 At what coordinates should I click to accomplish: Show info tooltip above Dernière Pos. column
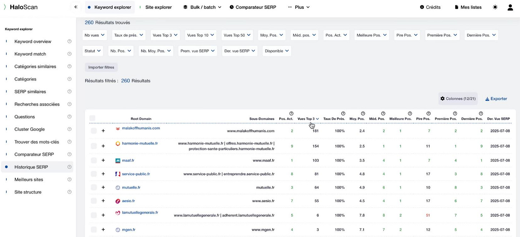(x=481, y=114)
